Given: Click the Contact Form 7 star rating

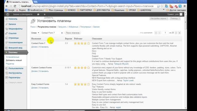Looking at the screenshot, I should 82,43.
